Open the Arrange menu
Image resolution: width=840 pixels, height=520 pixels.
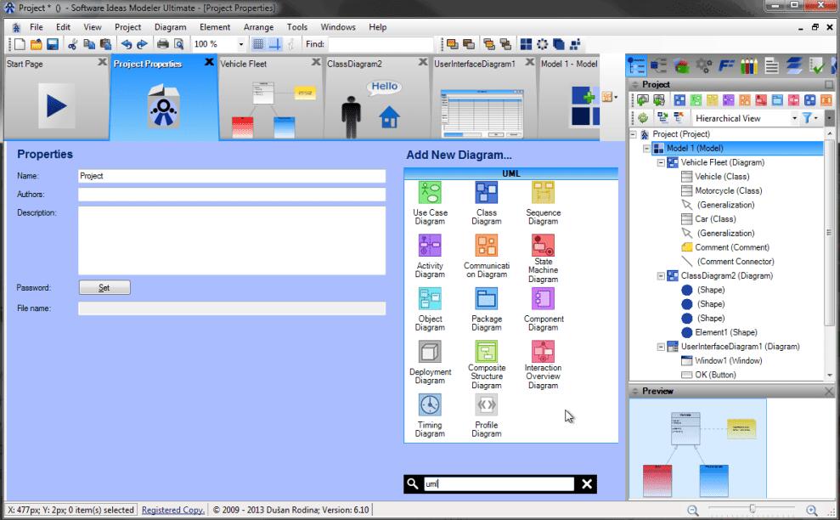[258, 27]
